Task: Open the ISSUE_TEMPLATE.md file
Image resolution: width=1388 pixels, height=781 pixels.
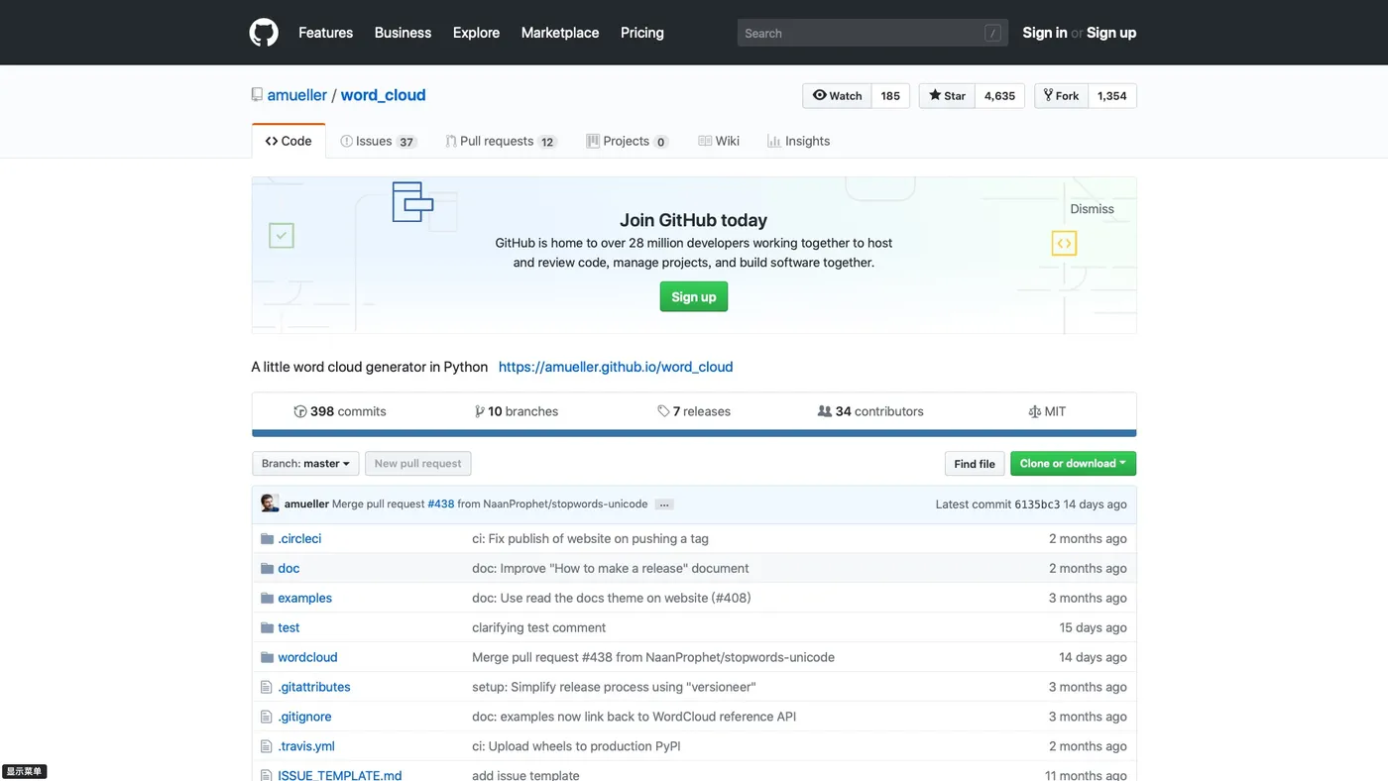Action: [x=339, y=775]
